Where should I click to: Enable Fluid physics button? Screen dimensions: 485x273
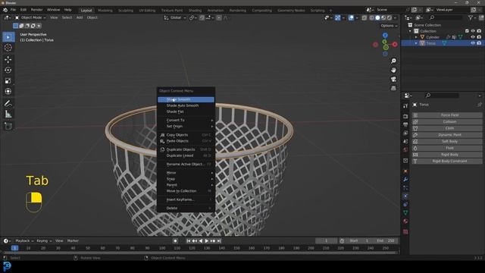[446, 148]
